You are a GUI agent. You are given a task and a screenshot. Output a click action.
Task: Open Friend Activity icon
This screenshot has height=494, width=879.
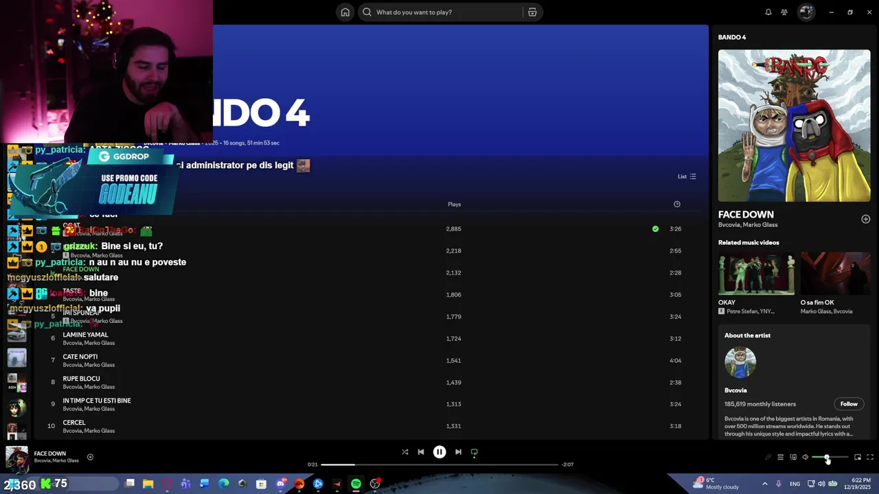pos(784,12)
